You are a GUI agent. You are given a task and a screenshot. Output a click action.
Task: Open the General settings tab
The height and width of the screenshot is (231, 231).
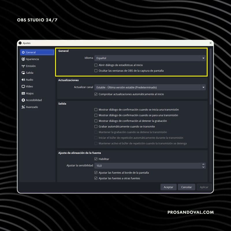click(x=37, y=52)
